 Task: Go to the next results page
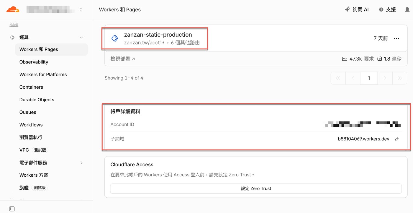(x=385, y=78)
